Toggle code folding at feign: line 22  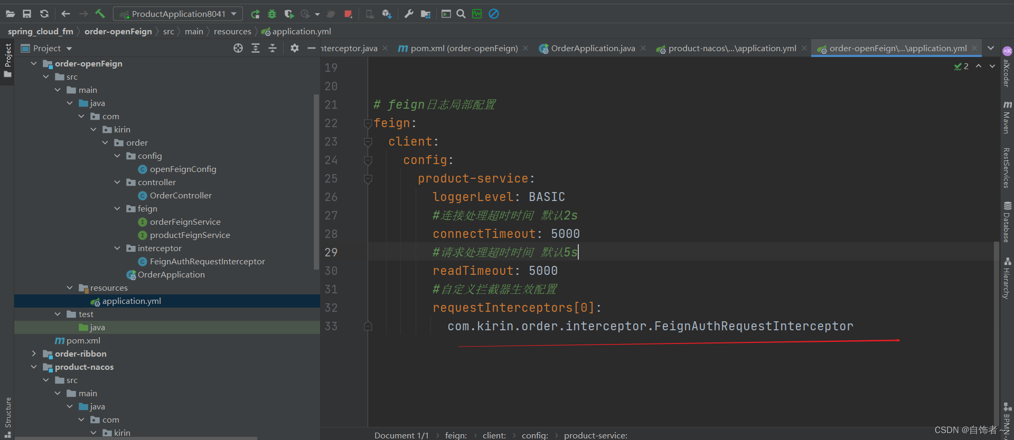(x=368, y=123)
